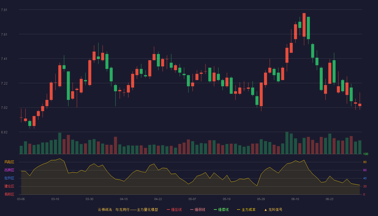The image size is (378, 216).
Task: Click the 出货区 zone label
Action: coord(9,170)
